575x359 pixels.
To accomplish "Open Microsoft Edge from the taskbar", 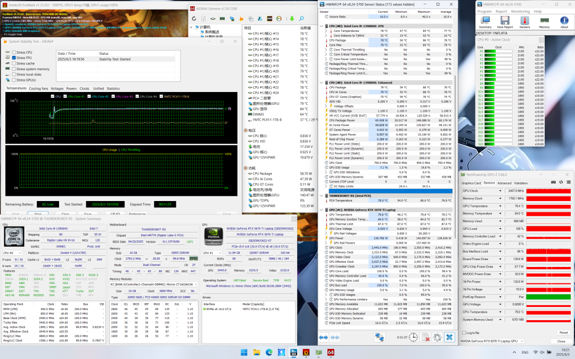I will [x=269, y=353].
